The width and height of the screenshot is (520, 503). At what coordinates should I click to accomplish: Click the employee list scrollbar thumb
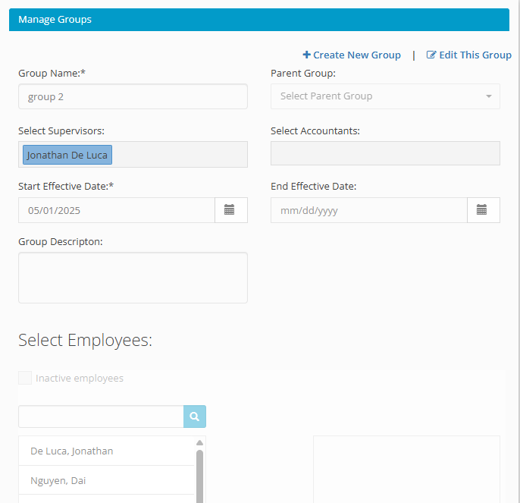199,476
